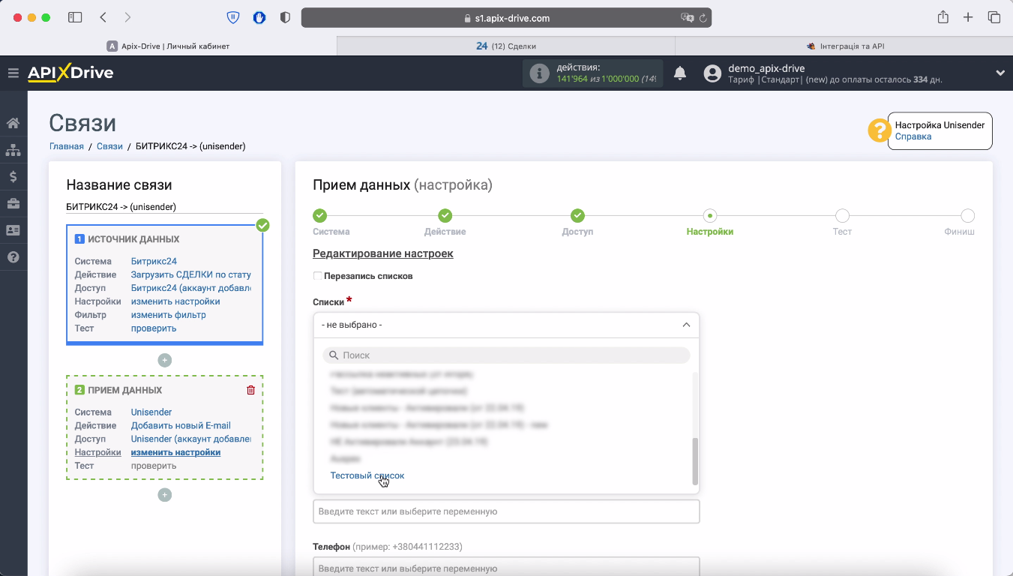Show Safari's tab overview icon
1013x576 pixels.
[994, 17]
